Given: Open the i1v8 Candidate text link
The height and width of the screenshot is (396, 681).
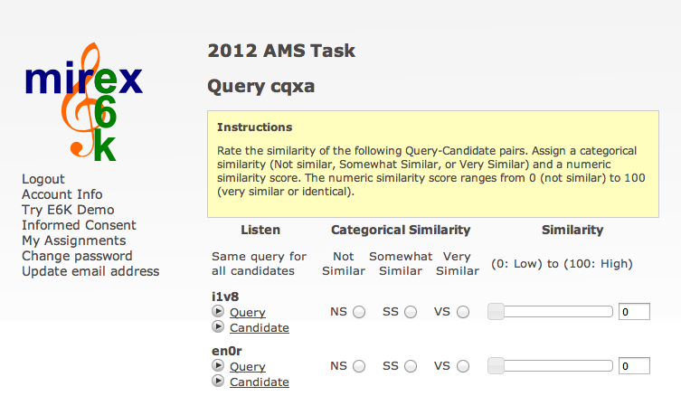Looking at the screenshot, I should pyautogui.click(x=260, y=328).
